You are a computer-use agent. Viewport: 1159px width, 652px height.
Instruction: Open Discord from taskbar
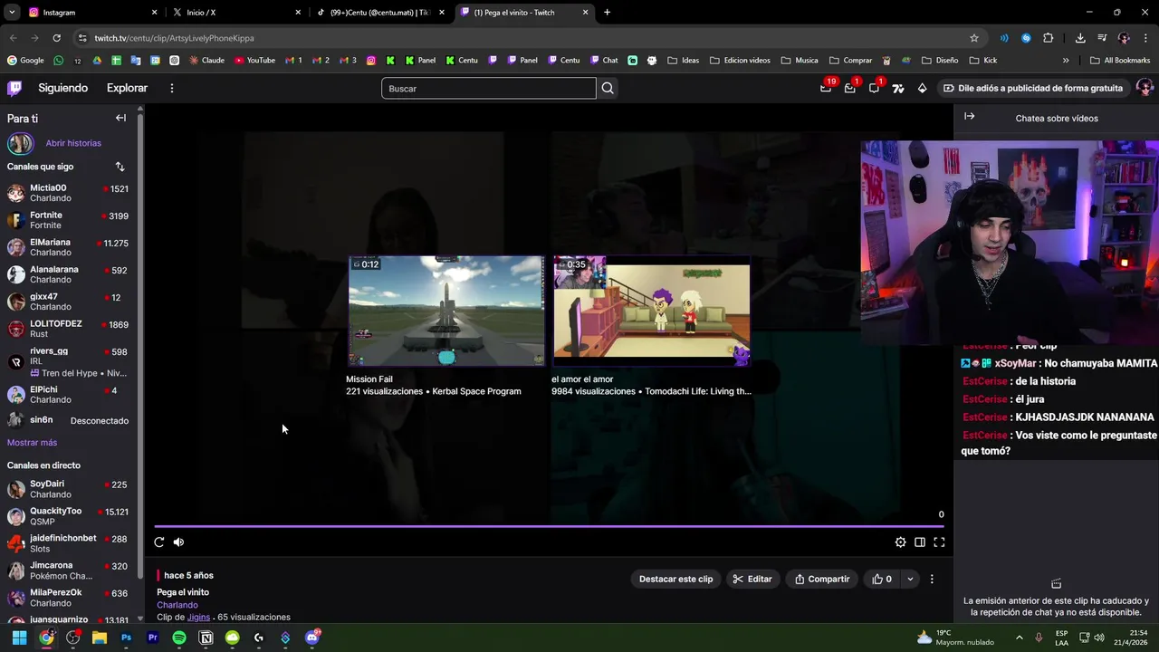(x=312, y=638)
